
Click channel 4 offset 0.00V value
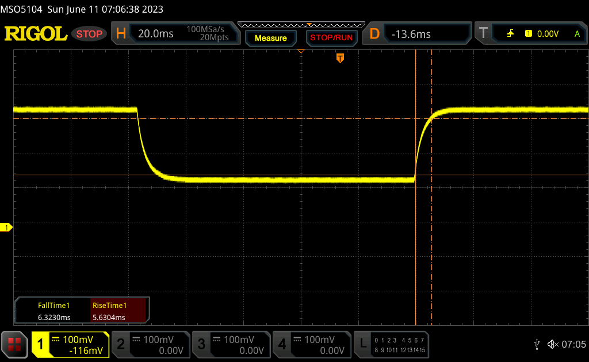pyautogui.click(x=332, y=351)
